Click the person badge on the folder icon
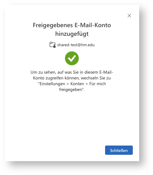153x175 pixels. pyautogui.click(x=54, y=46)
